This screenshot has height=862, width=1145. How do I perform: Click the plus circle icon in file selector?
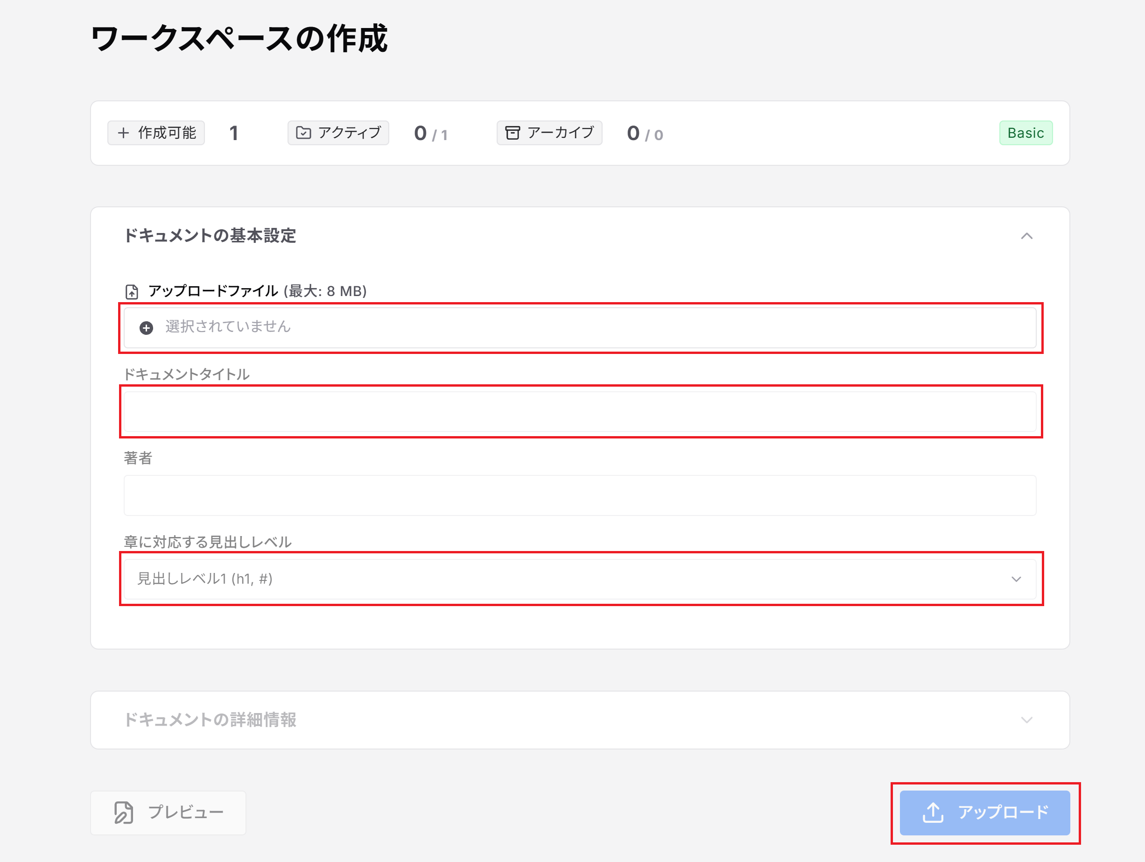[x=147, y=328]
